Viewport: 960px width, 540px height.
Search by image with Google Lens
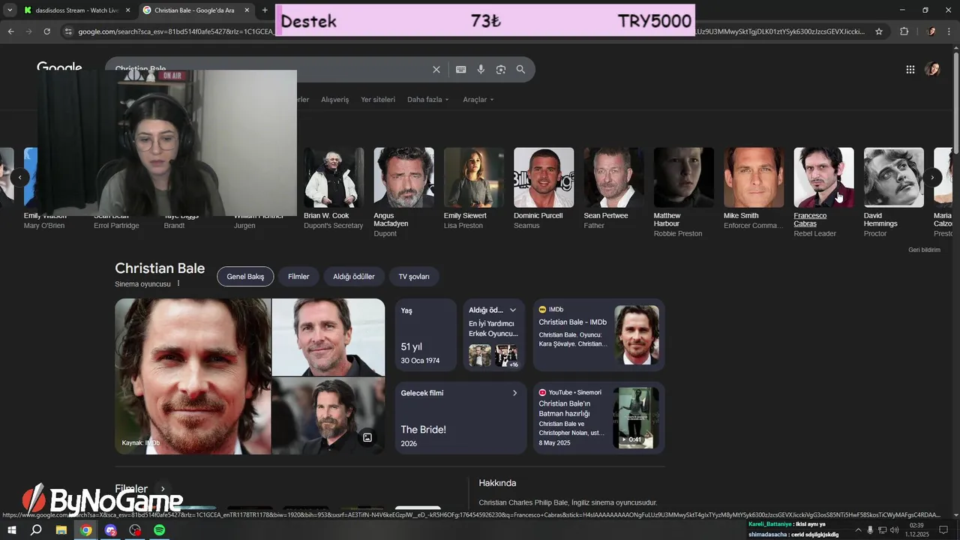coord(501,70)
